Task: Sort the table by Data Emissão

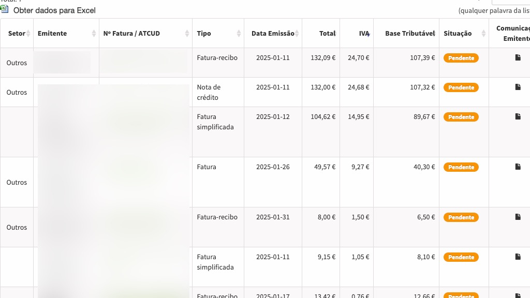Action: click(273, 34)
